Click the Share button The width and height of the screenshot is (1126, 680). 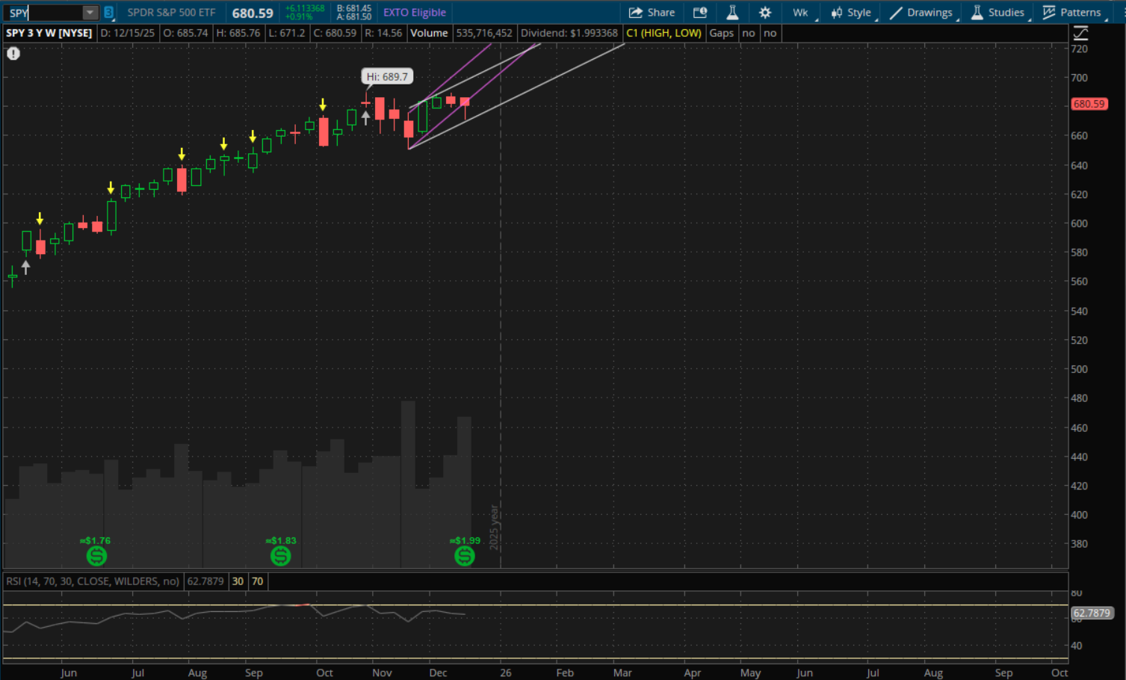652,13
